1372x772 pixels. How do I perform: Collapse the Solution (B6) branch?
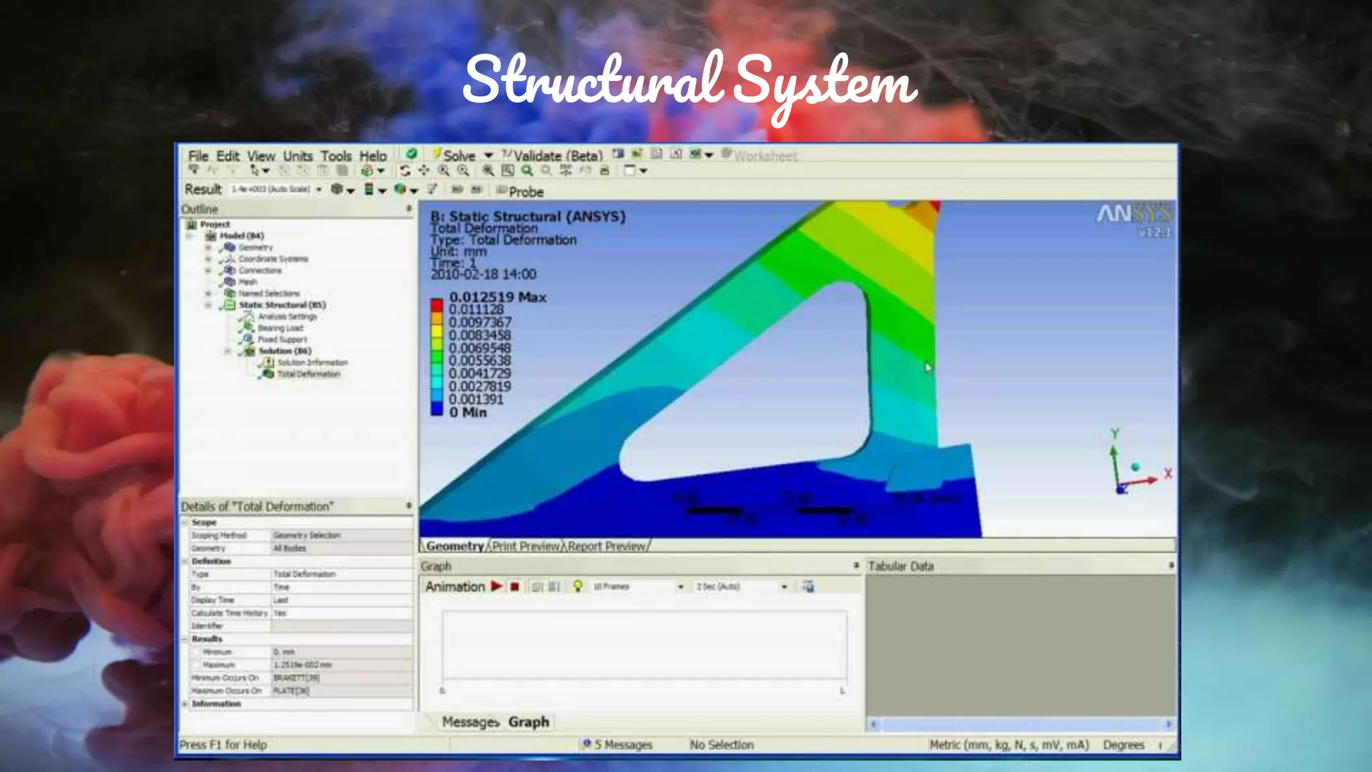228,350
